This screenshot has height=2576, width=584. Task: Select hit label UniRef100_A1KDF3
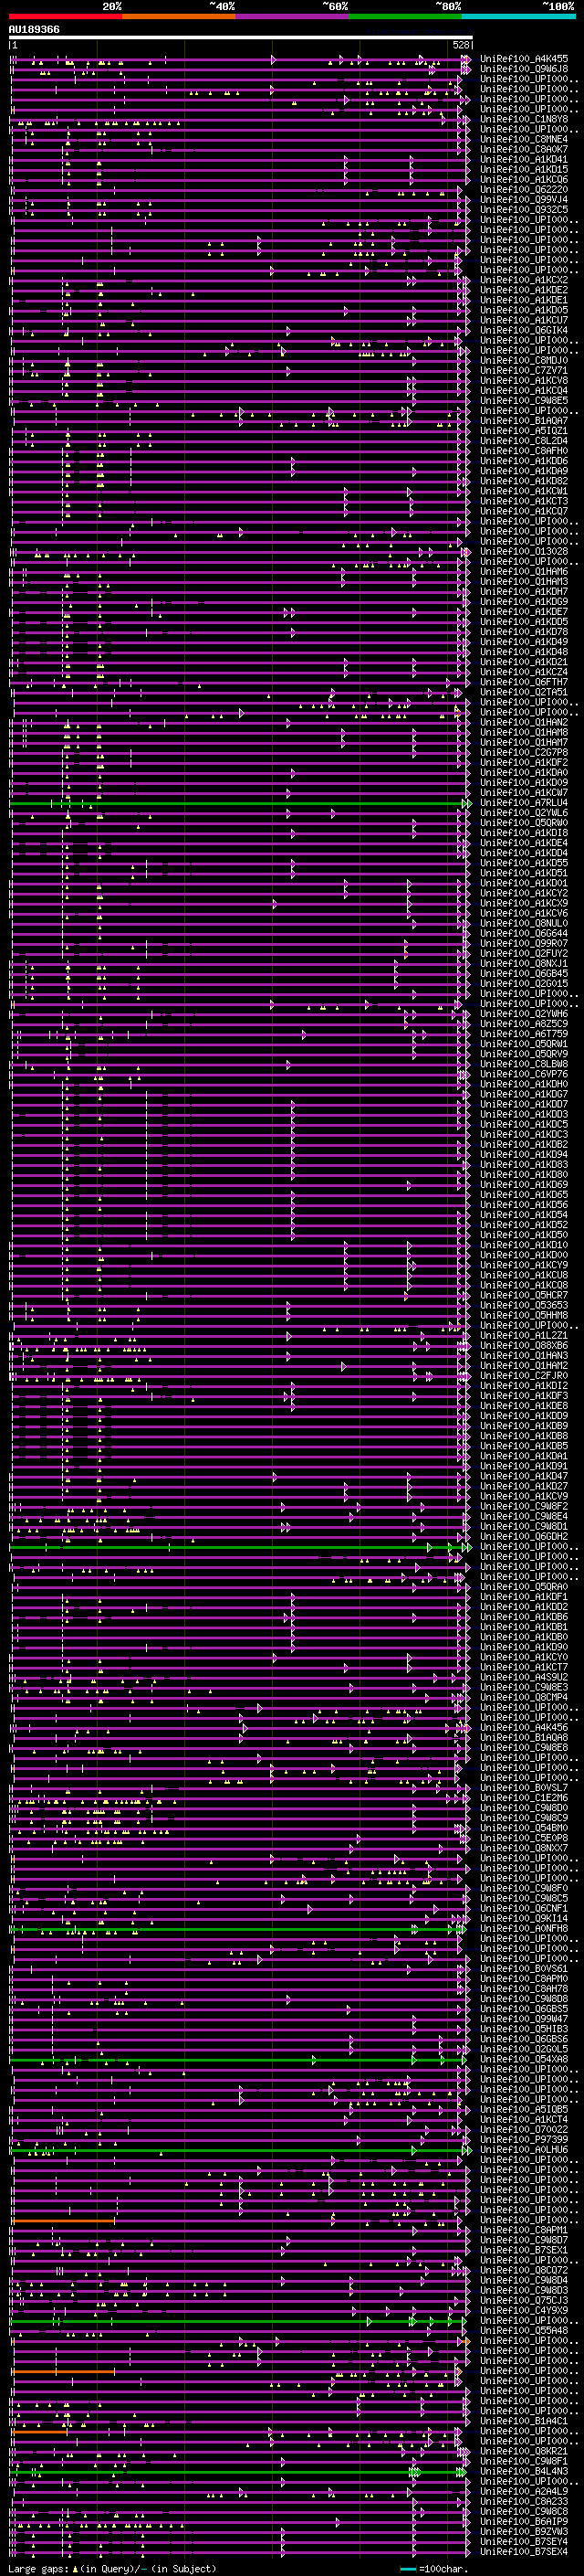tap(524, 1396)
